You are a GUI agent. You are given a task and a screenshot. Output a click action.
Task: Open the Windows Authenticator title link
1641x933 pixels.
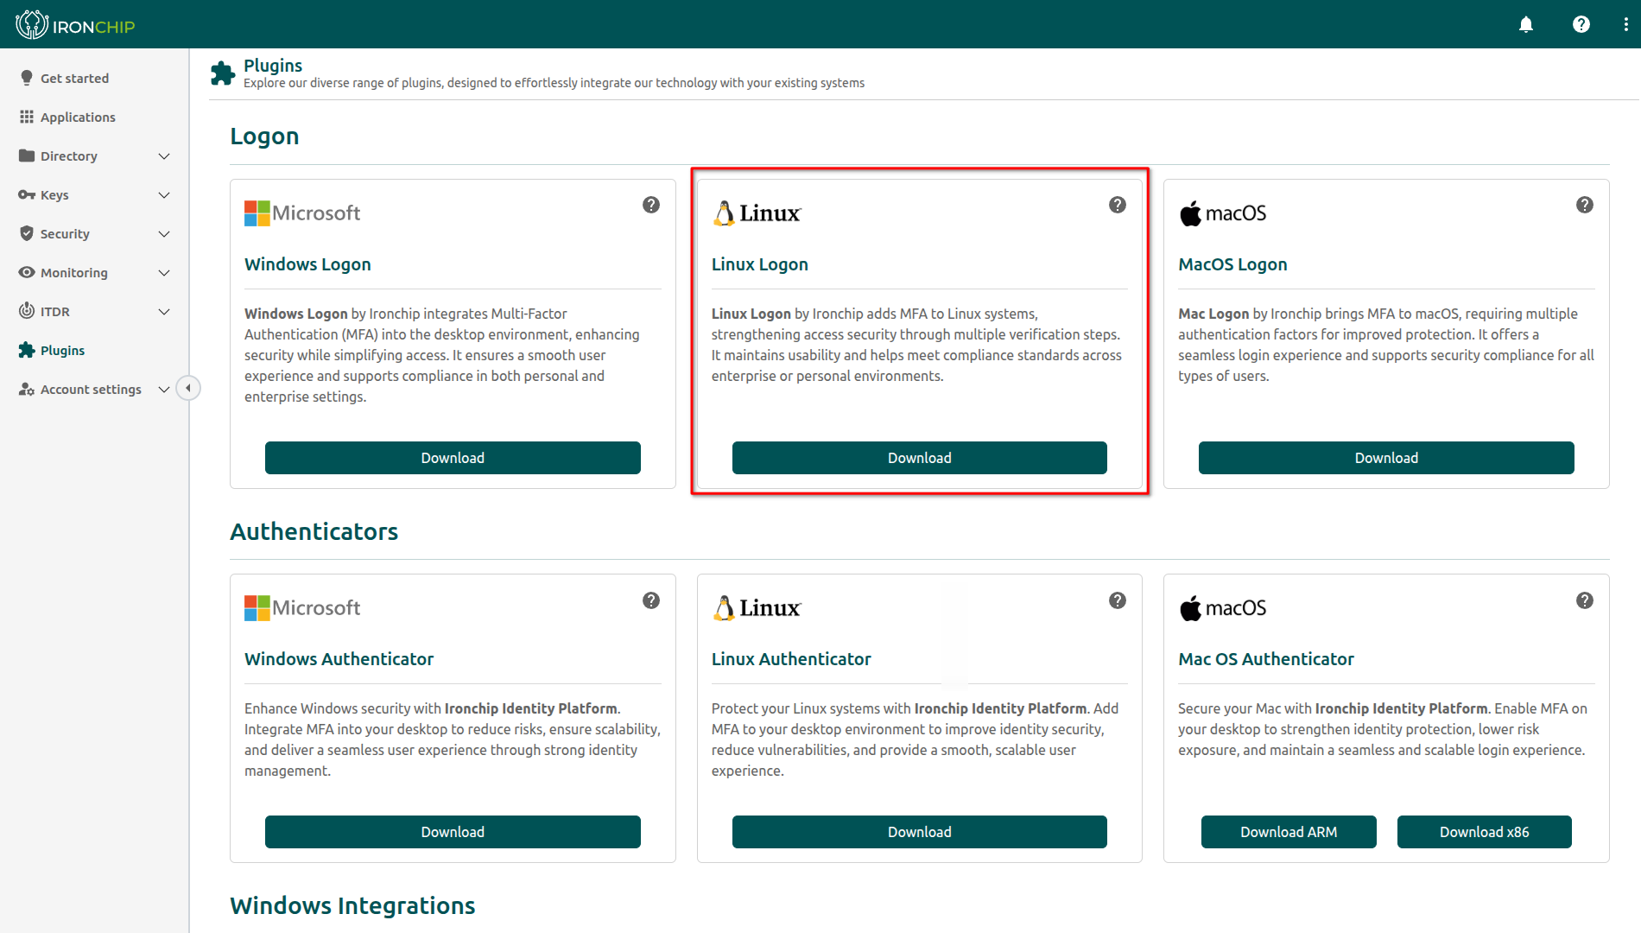pos(339,659)
